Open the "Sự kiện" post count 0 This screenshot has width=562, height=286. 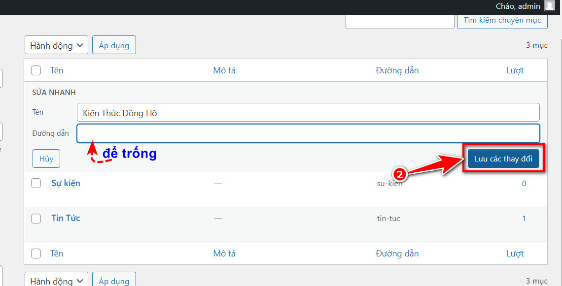[524, 184]
